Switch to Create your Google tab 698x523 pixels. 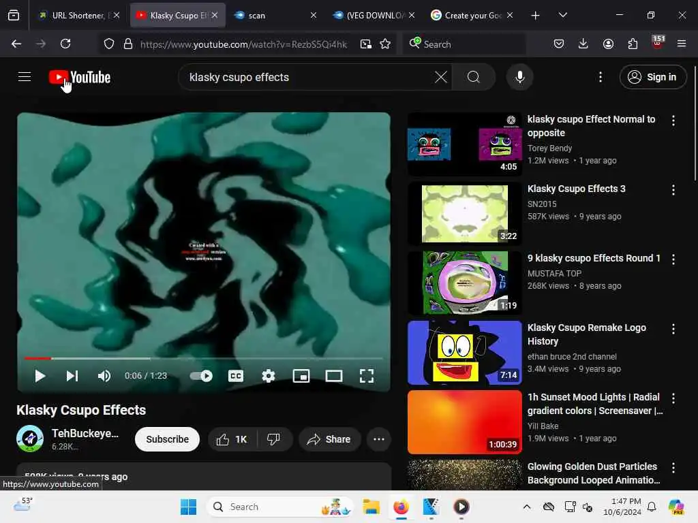coord(472,16)
